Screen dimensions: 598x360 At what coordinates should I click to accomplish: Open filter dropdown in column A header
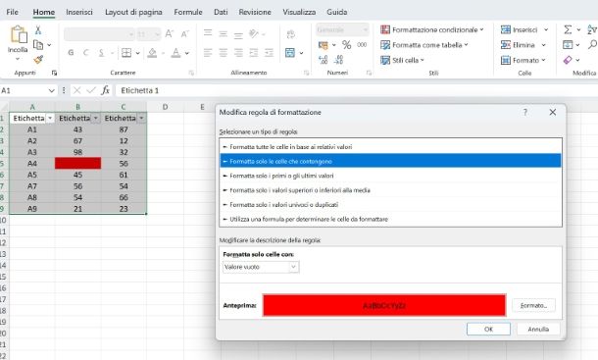tap(50, 119)
